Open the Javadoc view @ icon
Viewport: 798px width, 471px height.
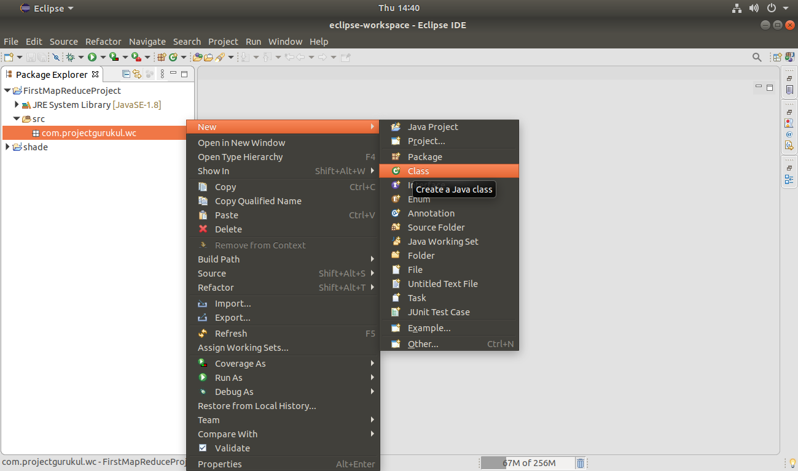789,134
